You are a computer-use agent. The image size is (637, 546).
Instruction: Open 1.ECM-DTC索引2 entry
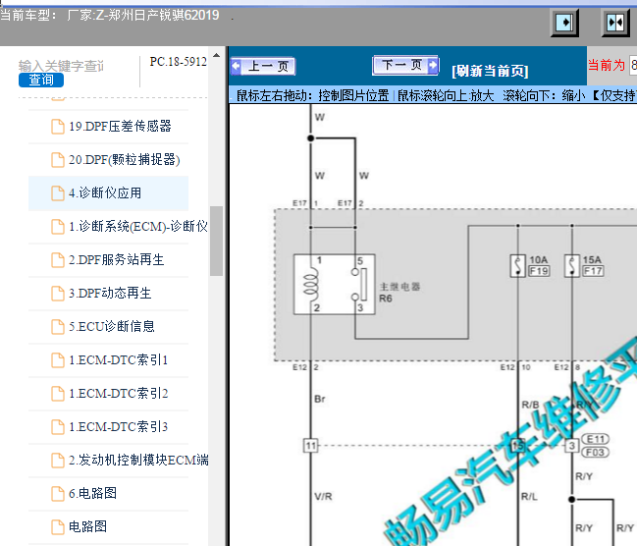click(x=118, y=393)
